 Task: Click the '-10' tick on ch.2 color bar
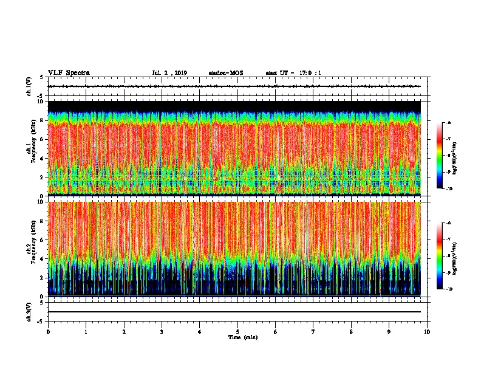tap(449, 289)
